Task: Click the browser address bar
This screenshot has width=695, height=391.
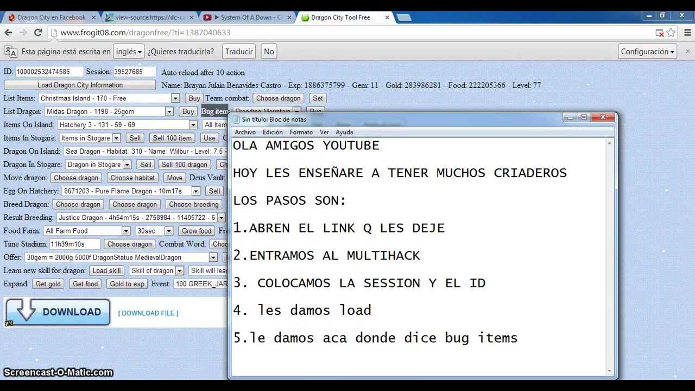Action: (353, 33)
